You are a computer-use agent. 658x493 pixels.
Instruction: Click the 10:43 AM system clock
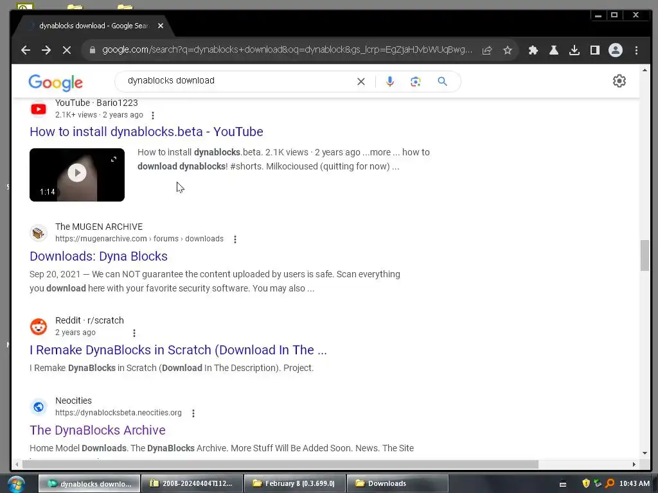click(634, 484)
